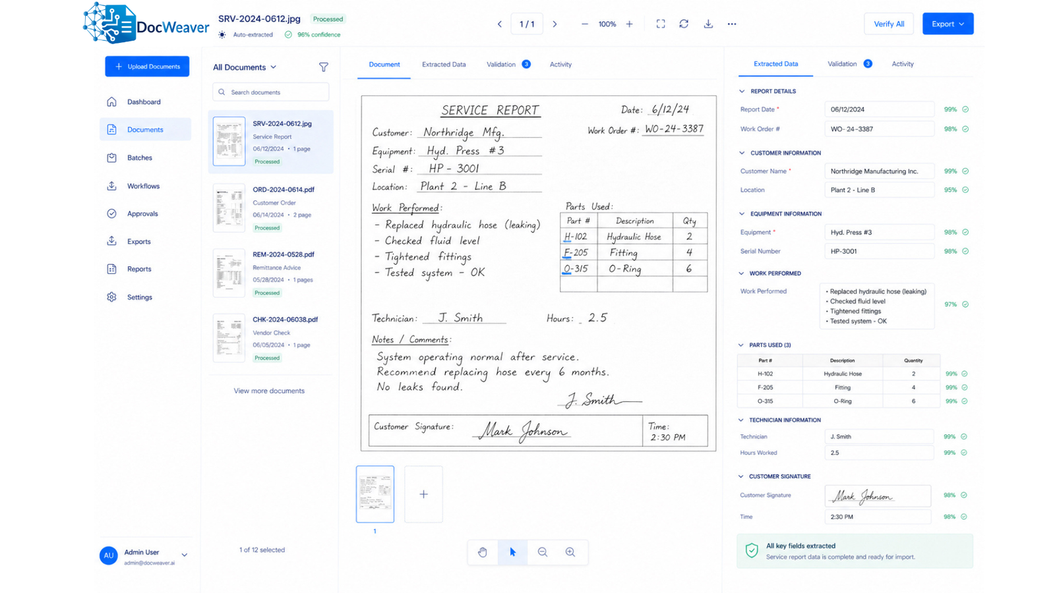Image resolution: width=1055 pixels, height=593 pixels.
Task: Edit the Work Order # field
Action: 879,129
